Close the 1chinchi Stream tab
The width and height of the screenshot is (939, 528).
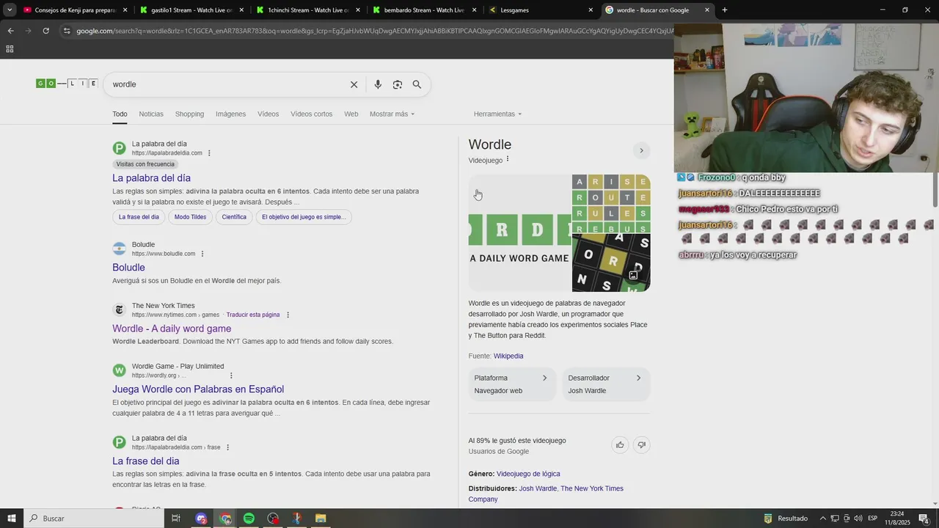(x=357, y=10)
